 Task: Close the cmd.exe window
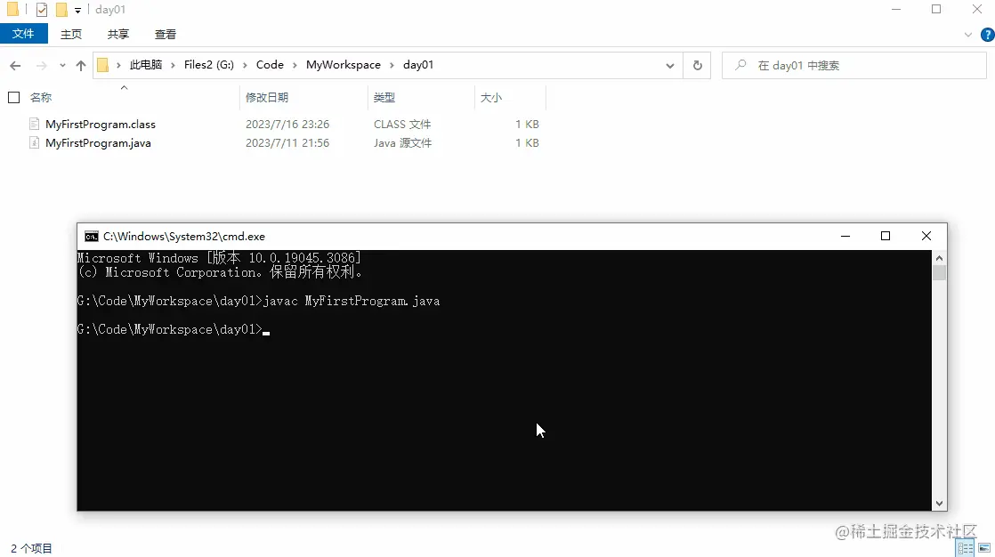click(926, 236)
